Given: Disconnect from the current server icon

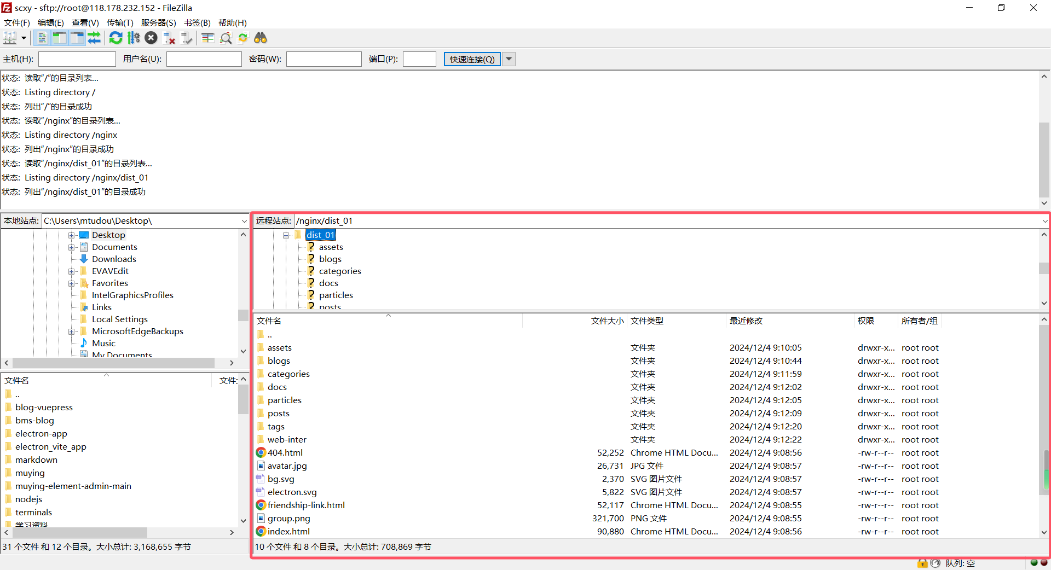Looking at the screenshot, I should [x=169, y=38].
